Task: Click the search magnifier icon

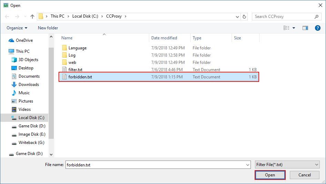Action: point(316,17)
